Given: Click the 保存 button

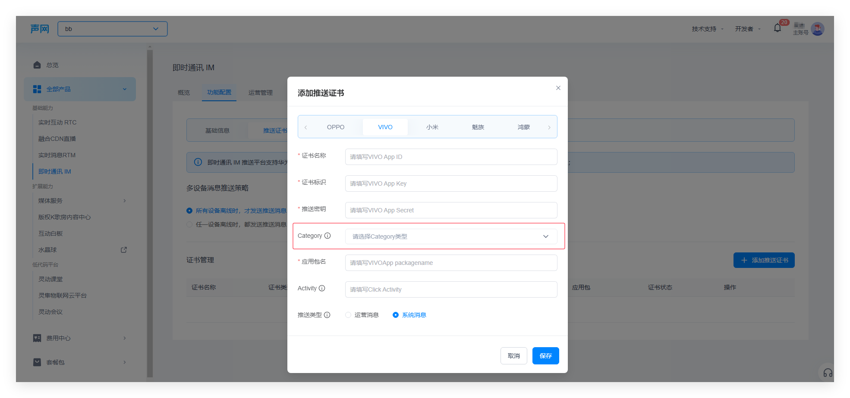Looking at the screenshot, I should tap(545, 356).
